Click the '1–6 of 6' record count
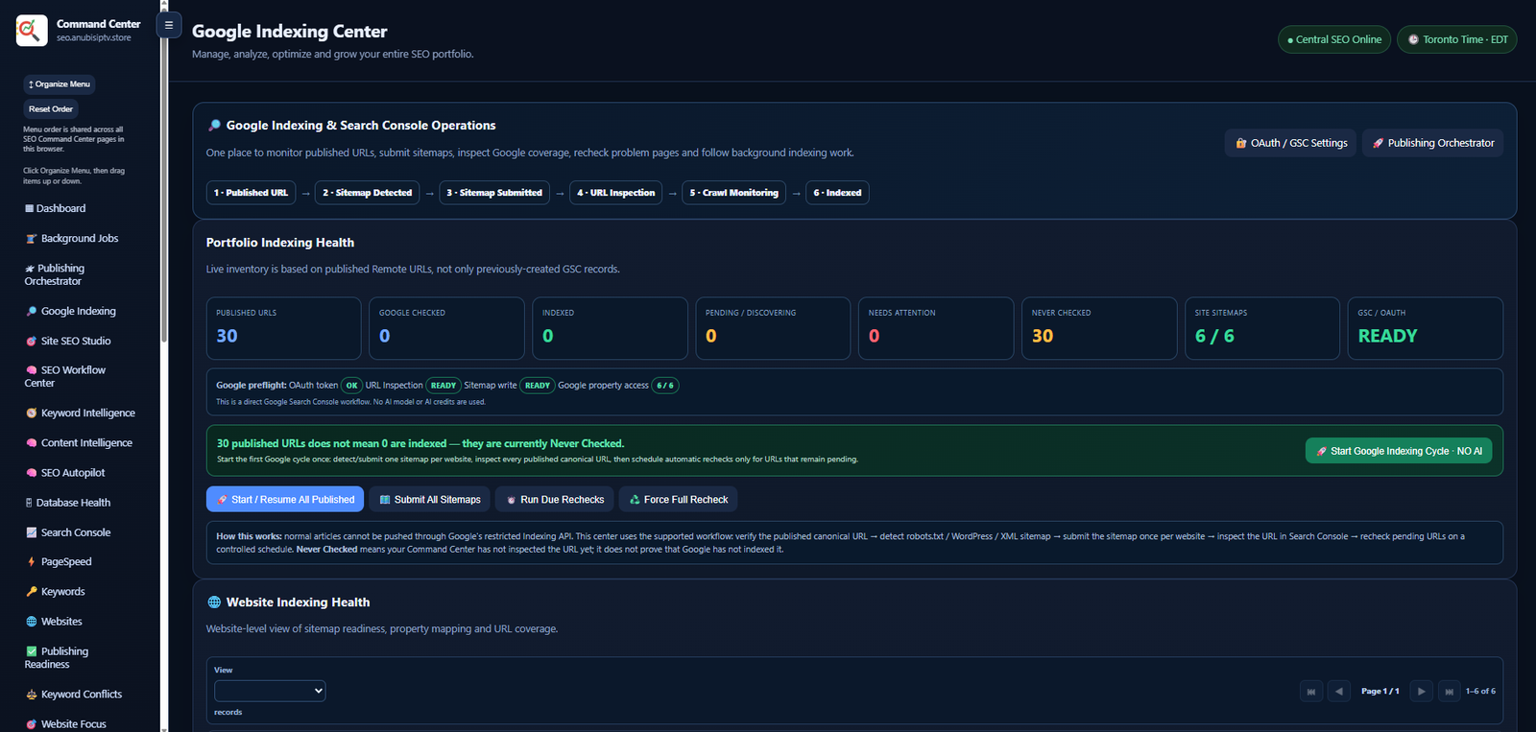Image resolution: width=1536 pixels, height=732 pixels. [1480, 691]
